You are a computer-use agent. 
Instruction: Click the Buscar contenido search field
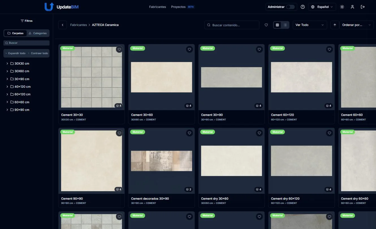232,25
